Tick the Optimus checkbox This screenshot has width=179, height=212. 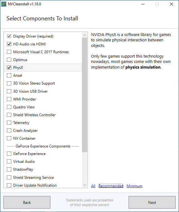click(9, 60)
